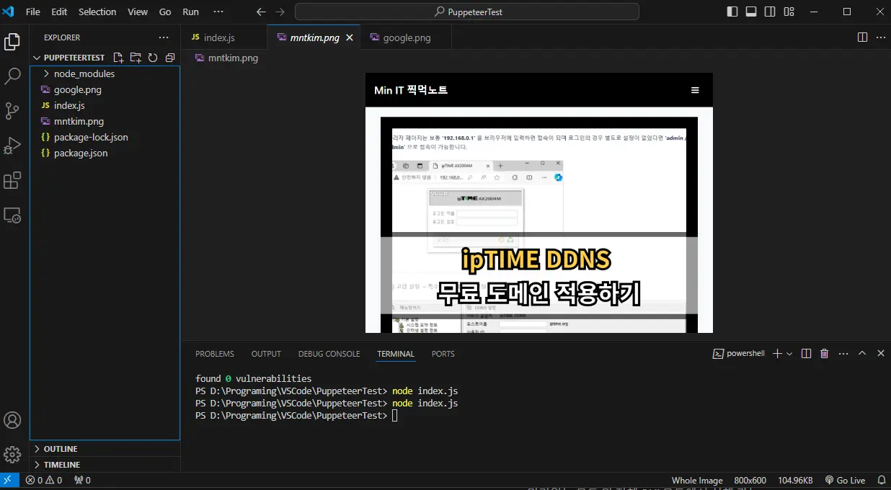The width and height of the screenshot is (891, 490).
Task: Switch to the PORTS panel tab
Action: click(x=443, y=354)
